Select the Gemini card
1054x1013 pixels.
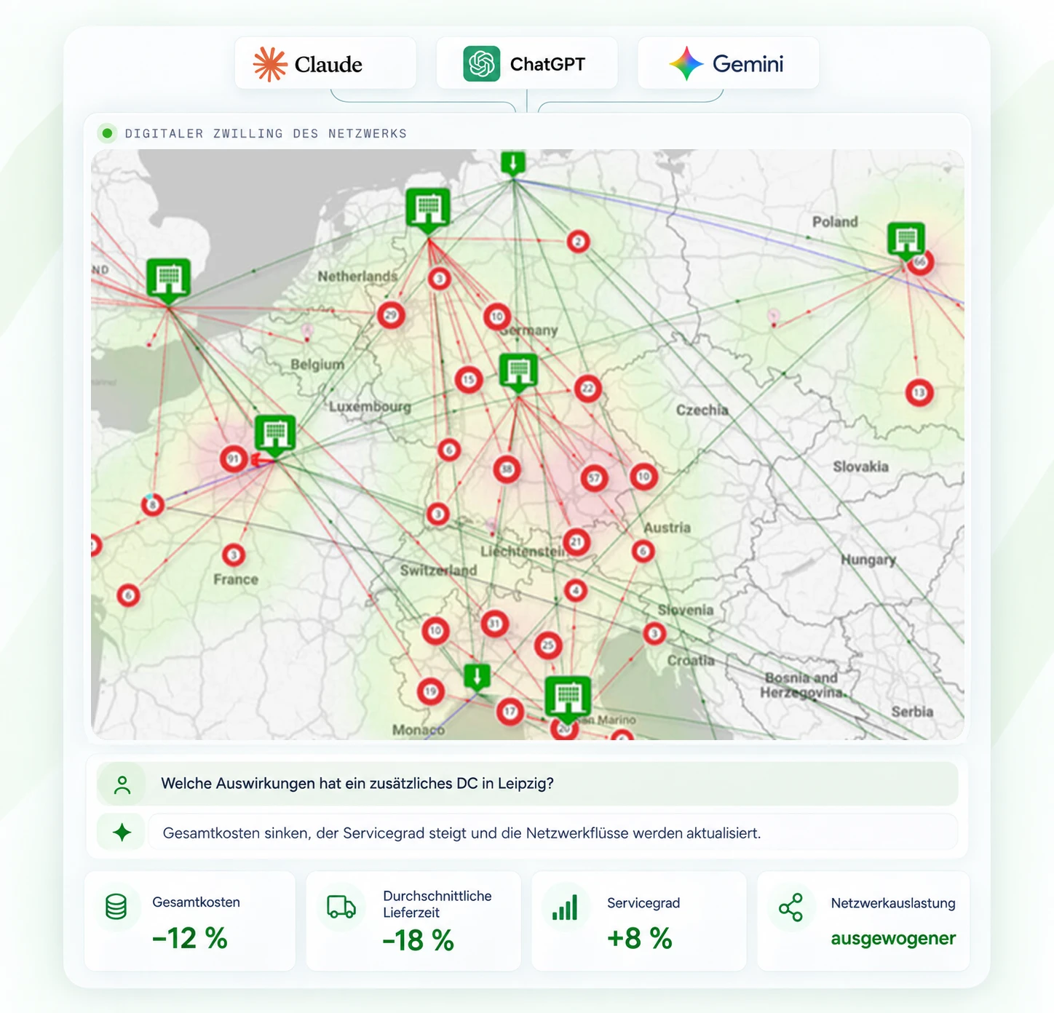coord(728,63)
